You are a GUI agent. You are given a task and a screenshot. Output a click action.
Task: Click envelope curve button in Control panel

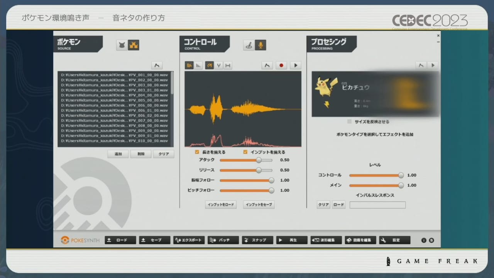pyautogui.click(x=267, y=66)
